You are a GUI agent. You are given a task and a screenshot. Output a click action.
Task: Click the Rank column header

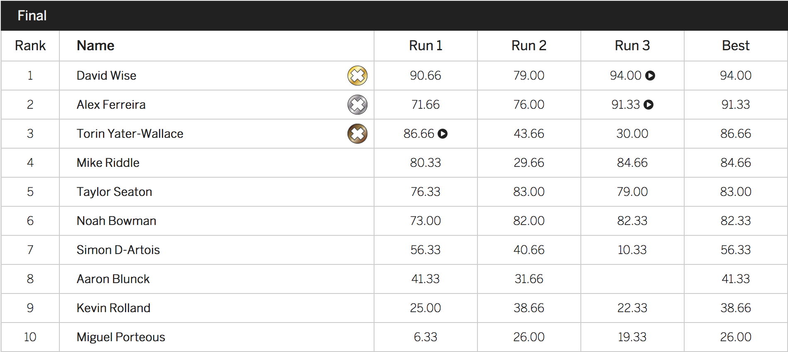click(30, 46)
